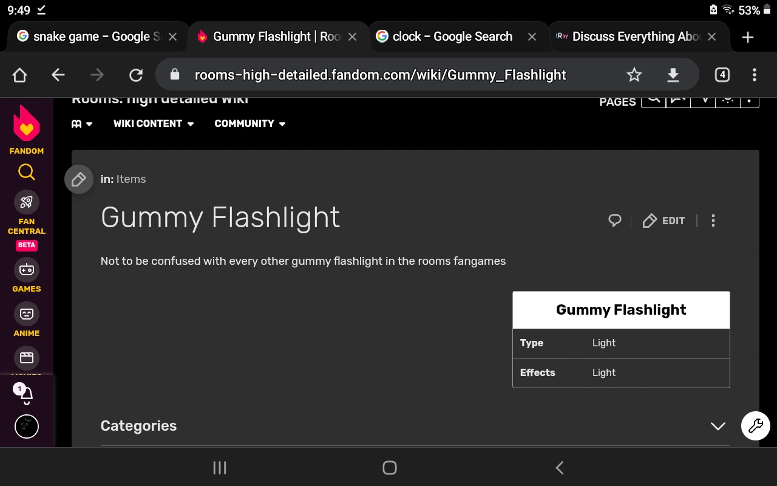777x486 pixels.
Task: Open Fan Central from the sidebar
Action: point(26,201)
